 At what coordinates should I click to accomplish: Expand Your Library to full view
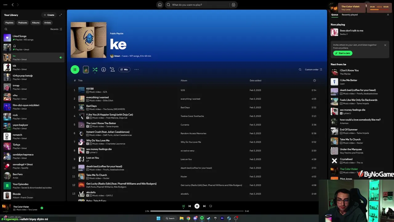(x=61, y=15)
